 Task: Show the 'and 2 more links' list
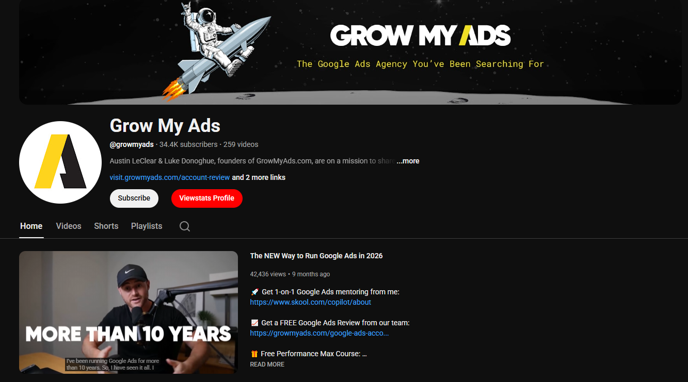pos(259,177)
